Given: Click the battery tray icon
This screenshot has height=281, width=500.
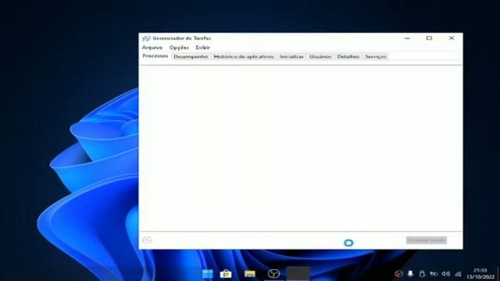Looking at the screenshot, I should coord(434,274).
